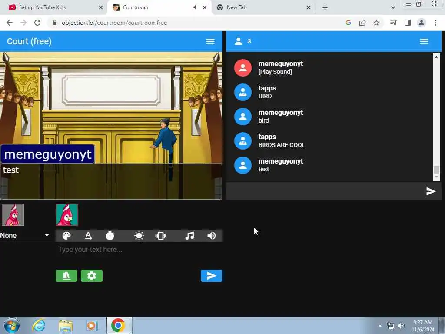Close the Set up YouTube Kids tab
The image size is (445, 334).
101,7
